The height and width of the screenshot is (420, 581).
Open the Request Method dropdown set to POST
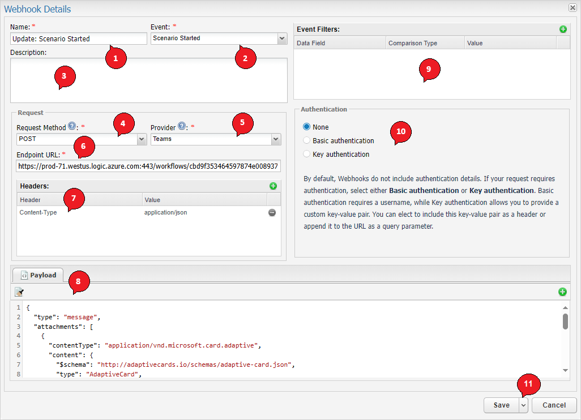coord(142,139)
